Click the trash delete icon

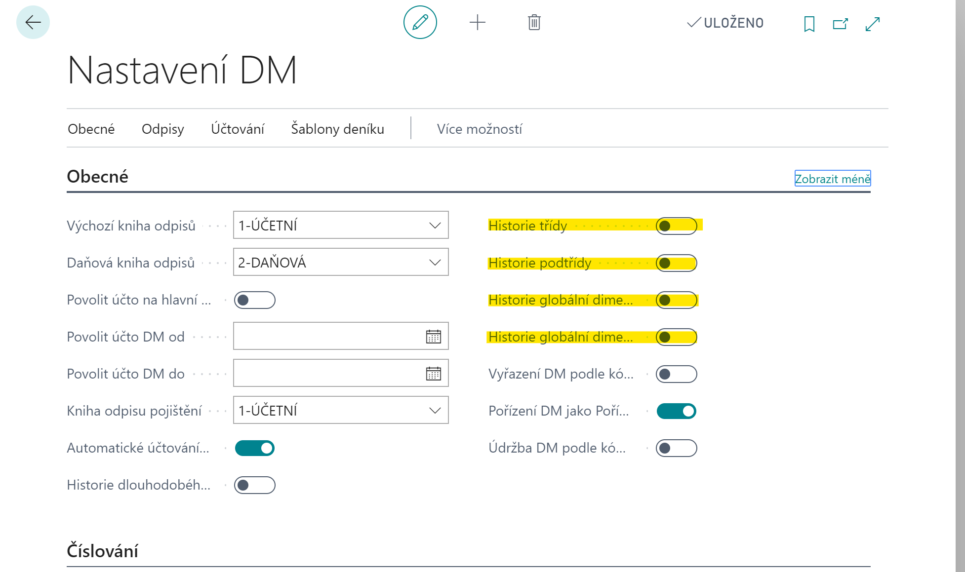tap(534, 22)
